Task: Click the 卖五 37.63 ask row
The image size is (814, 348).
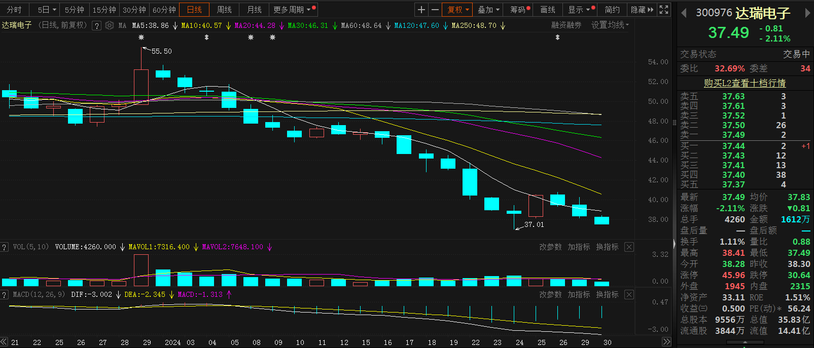Action: tap(745, 96)
